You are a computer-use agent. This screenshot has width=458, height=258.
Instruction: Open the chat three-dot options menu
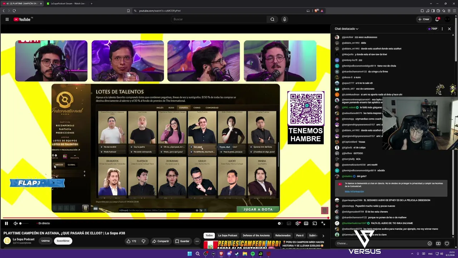pos(442,29)
